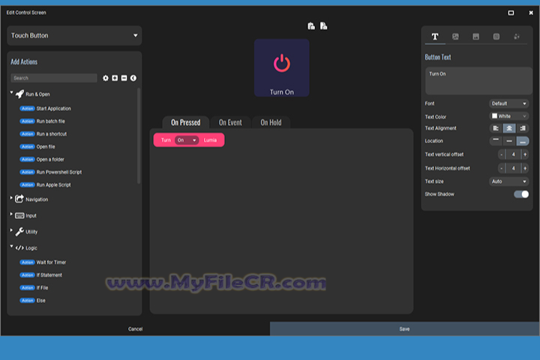Screen dimensions: 540x360
Task: Click the rocket icon for Run & Open
Action: [19, 94]
